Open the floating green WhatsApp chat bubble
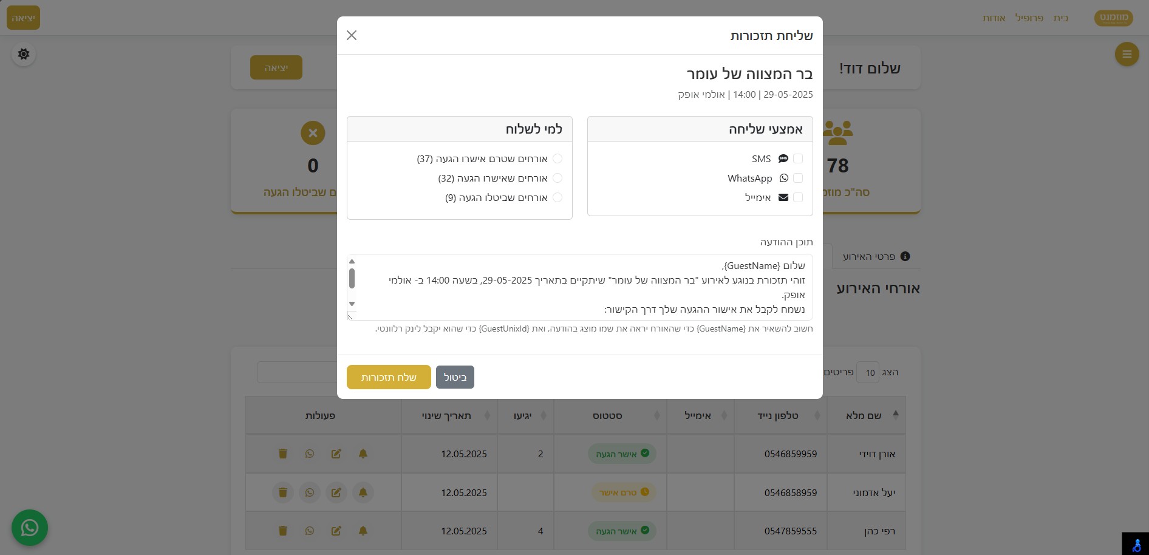Screen dimensions: 1149x555 pyautogui.click(x=29, y=528)
